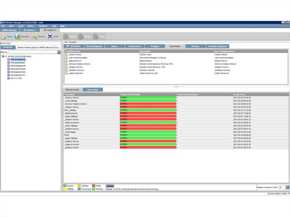290x217 pixels.
Task: Switch to the HPDM Gateway tab
Action: 9,30
